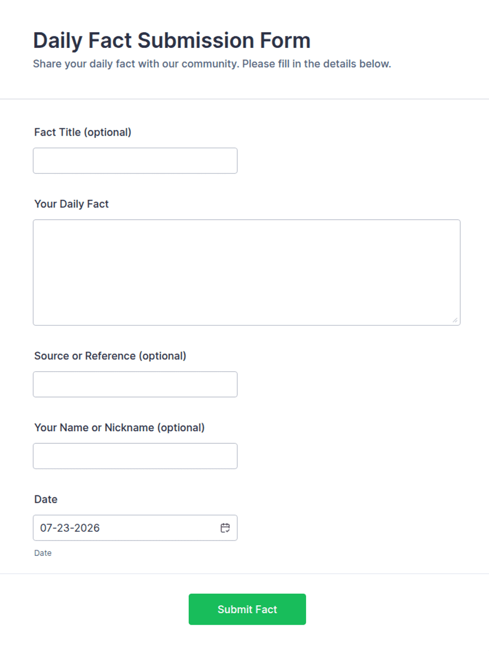
Task: Click the green Submit Fact button
Action: [247, 609]
